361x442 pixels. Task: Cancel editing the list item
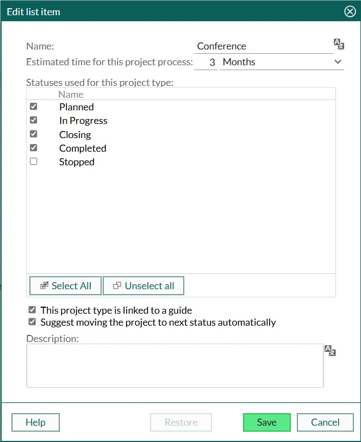point(325,422)
